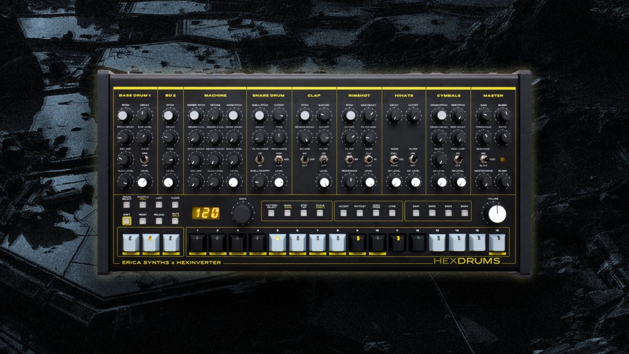Toggle step 4 Snare key

point(258,243)
